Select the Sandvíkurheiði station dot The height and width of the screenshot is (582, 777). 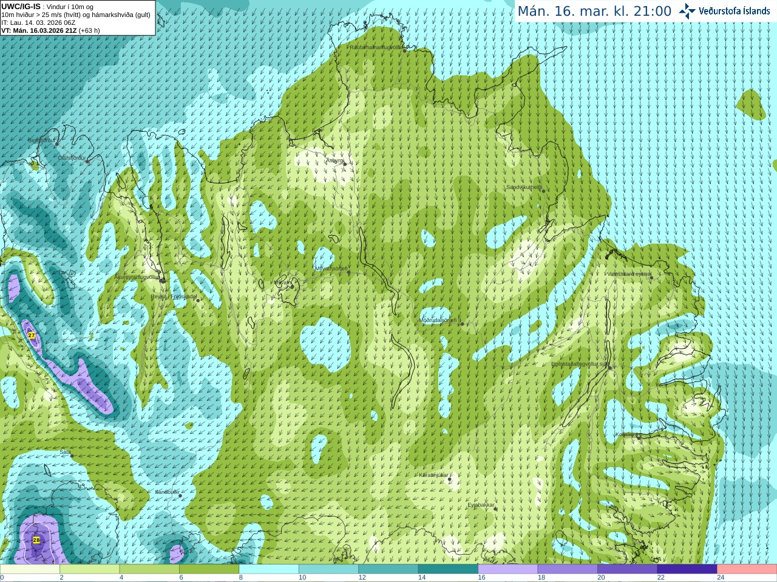pos(543,191)
